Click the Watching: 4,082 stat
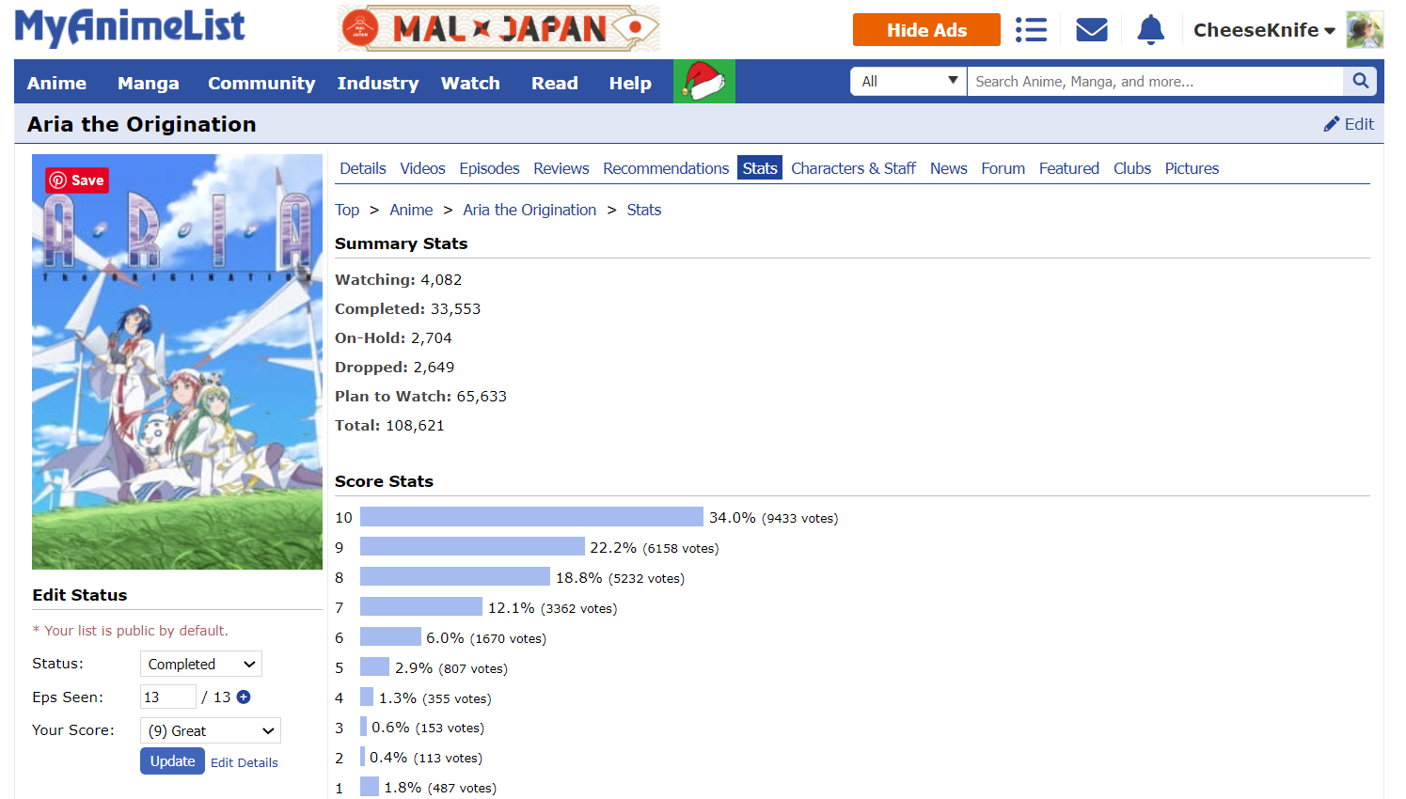Screen dimensions: 1406x799 [399, 280]
